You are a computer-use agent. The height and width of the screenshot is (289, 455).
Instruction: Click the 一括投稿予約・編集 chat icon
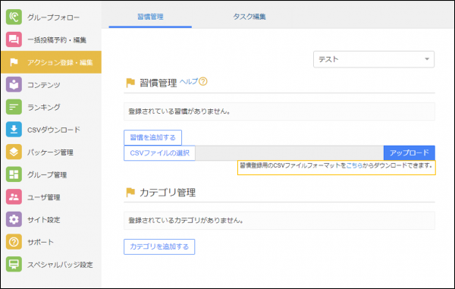pyautogui.click(x=14, y=39)
